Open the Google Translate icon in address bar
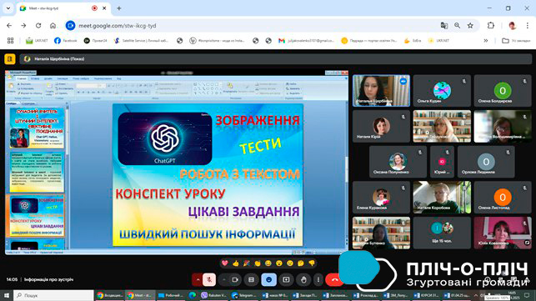This screenshot has width=536, height=301. [444, 26]
